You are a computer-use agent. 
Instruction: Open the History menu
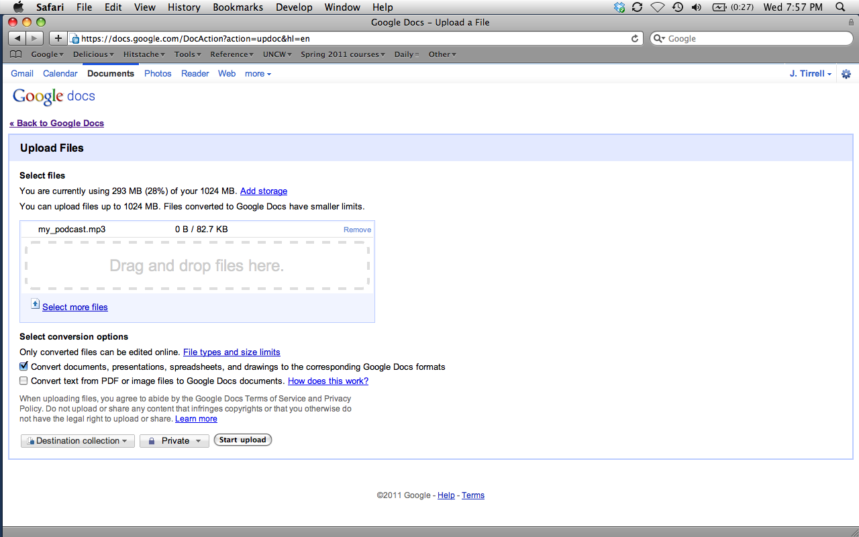[x=184, y=7]
